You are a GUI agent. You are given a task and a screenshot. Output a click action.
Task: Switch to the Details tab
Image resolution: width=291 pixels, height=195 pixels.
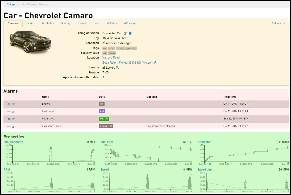[x=30, y=23]
